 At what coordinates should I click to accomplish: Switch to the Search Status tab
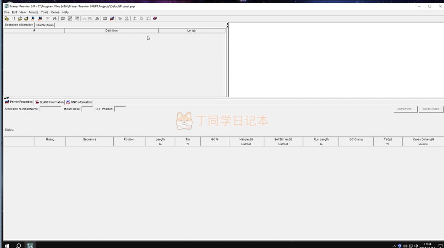pos(45,25)
